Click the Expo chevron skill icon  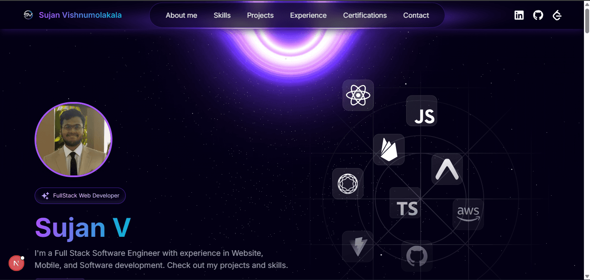coord(447,169)
